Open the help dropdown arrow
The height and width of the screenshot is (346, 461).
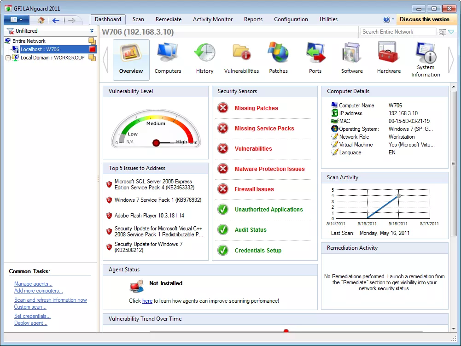pyautogui.click(x=393, y=19)
